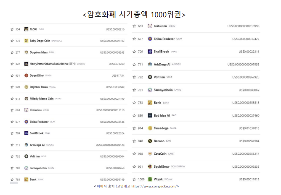The image size is (281, 195).
Task: Select the BABYDOGE ticker label
Action: click(57, 41)
